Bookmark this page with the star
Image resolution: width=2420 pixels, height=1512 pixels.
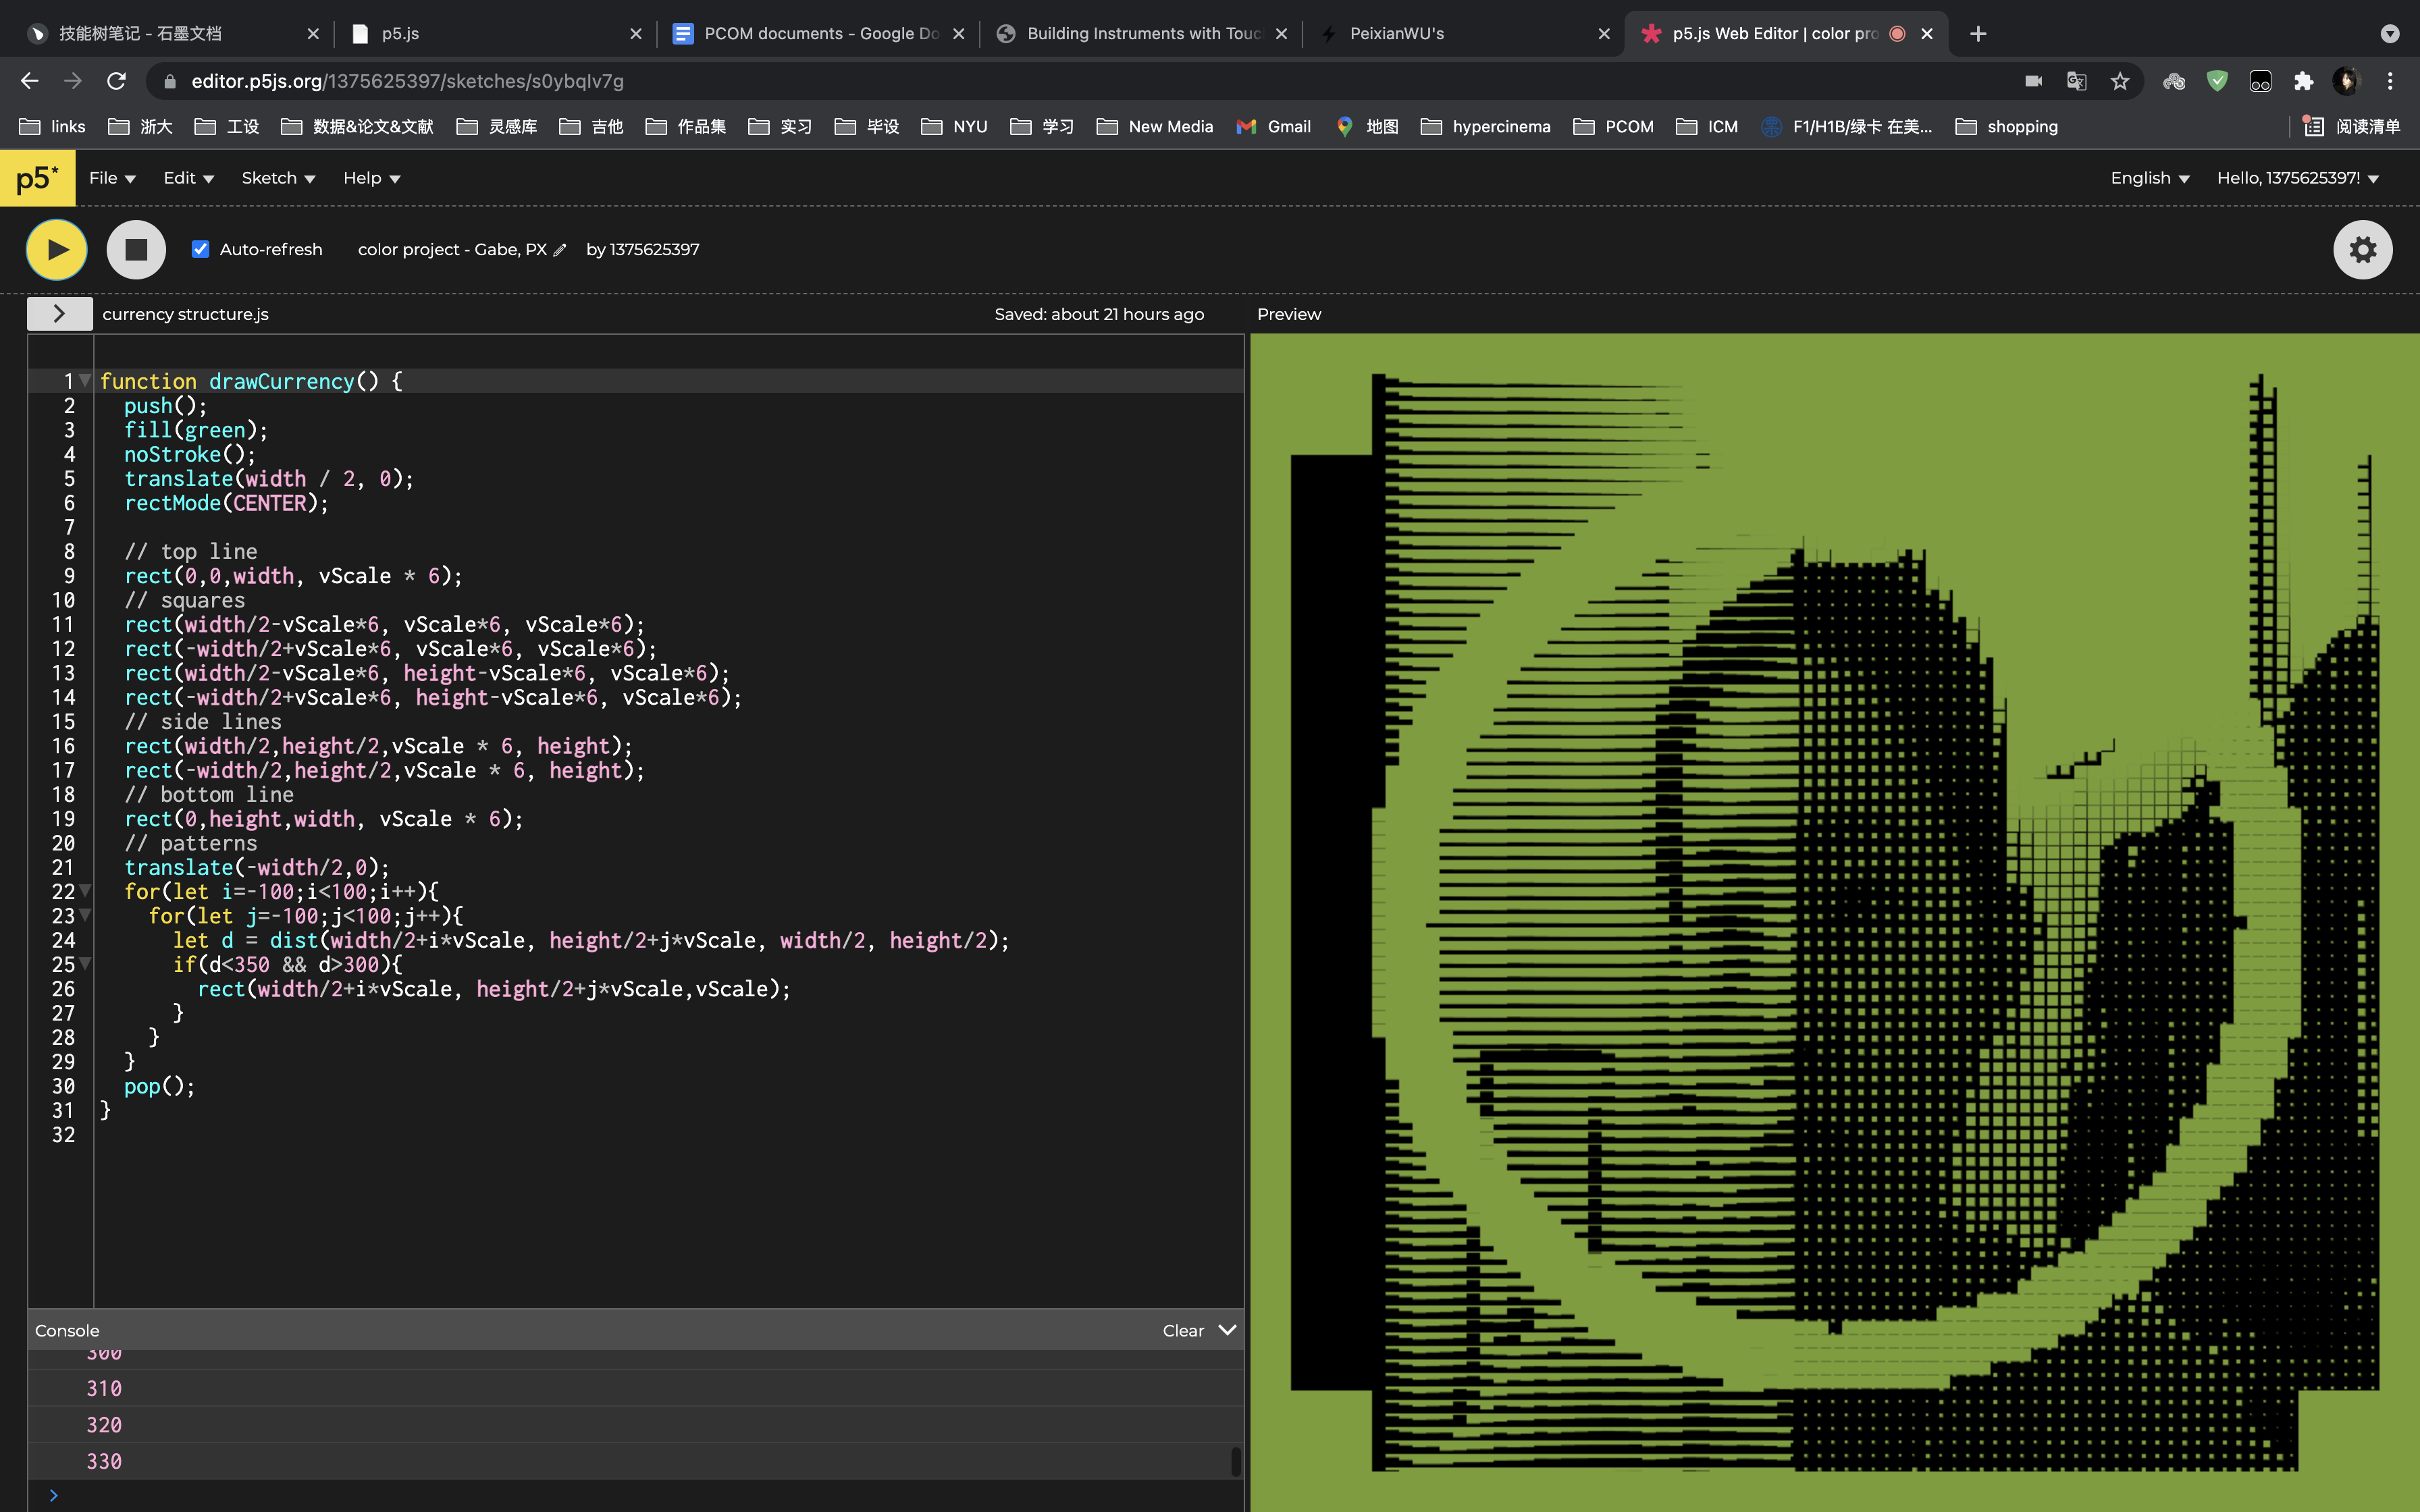coord(2120,81)
